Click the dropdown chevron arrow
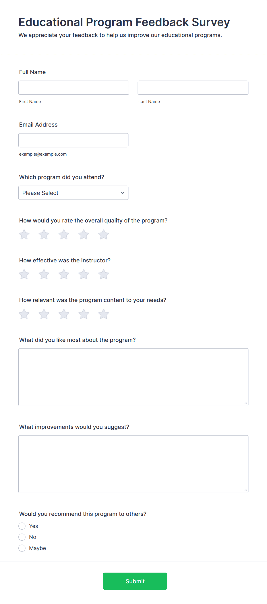This screenshot has height=604, width=267. click(123, 193)
